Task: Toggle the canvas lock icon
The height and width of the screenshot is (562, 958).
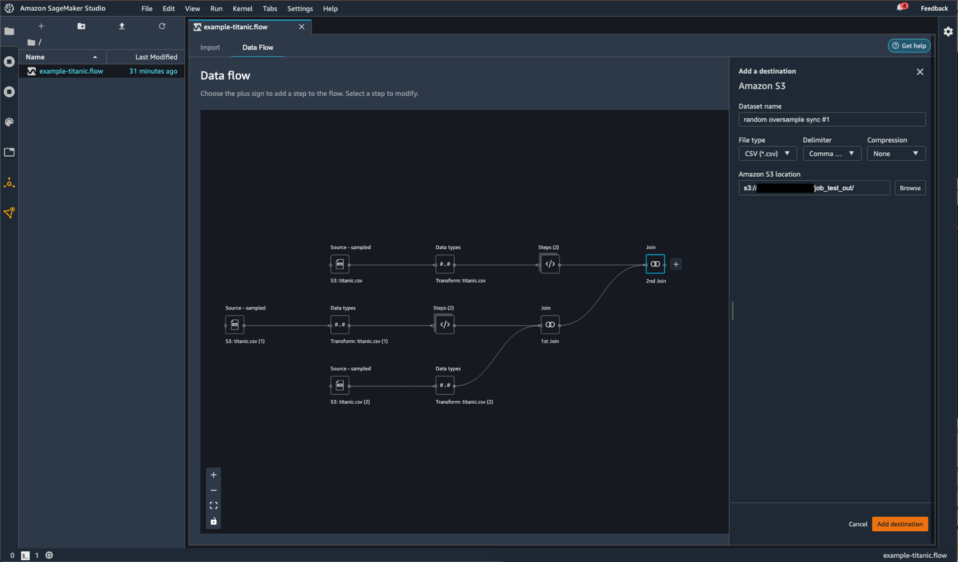Action: (x=214, y=521)
